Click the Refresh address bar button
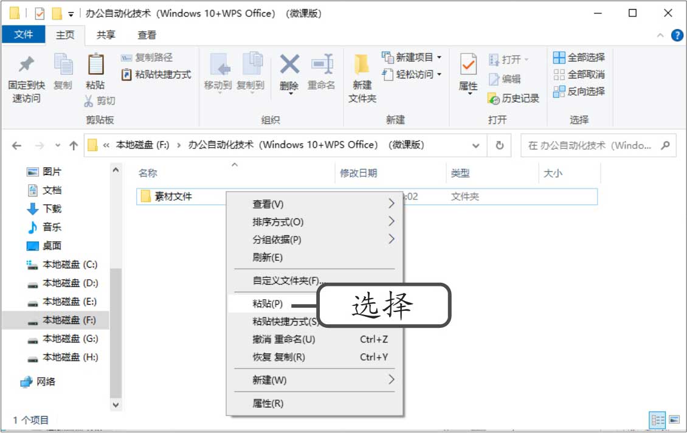The image size is (687, 433). [500, 146]
